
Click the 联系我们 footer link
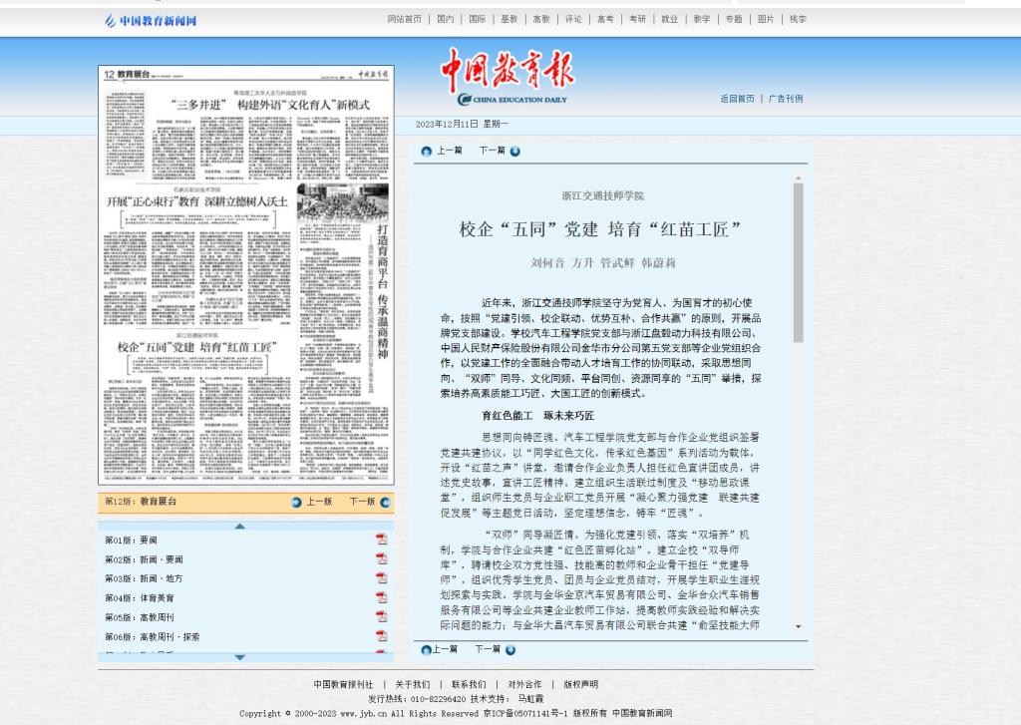pos(469,685)
